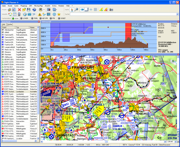Toggle the PPK chart set
Screen dimensions: 180x147
point(52,18)
